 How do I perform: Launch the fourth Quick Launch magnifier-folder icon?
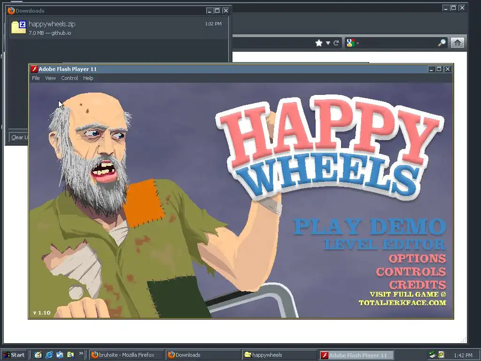(70, 355)
